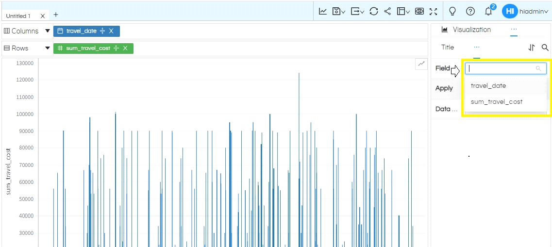Expand the hiadmin user menu

[534, 11]
